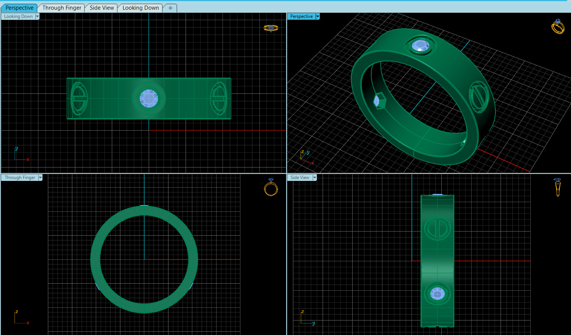Select the top gemstone in Perspective viewport
Viewport: 571px width, 335px height.
coord(420,46)
